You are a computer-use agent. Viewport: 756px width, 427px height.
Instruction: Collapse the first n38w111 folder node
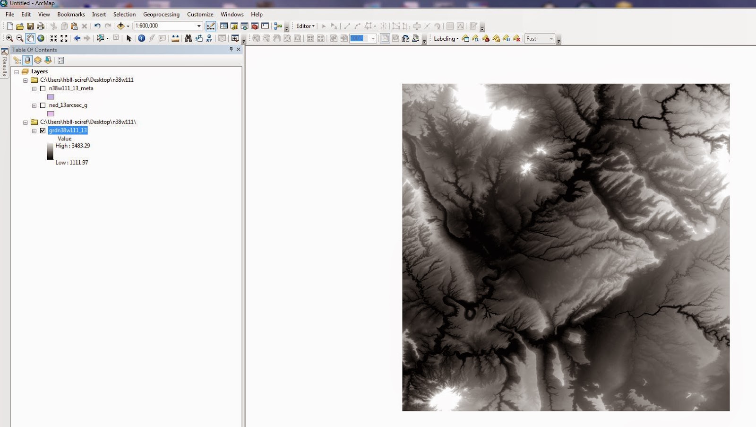point(26,80)
